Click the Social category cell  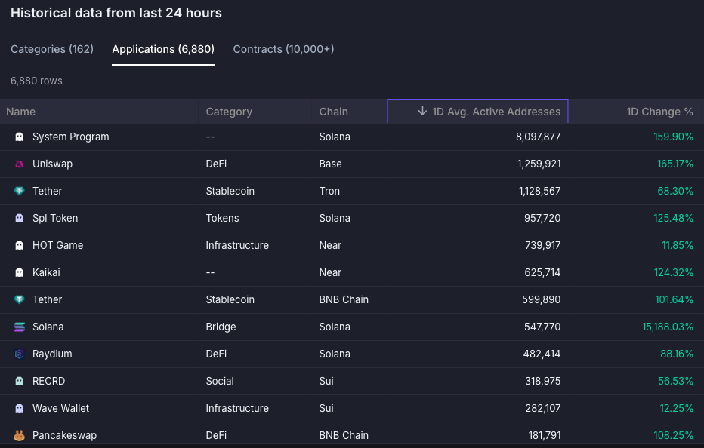point(220,381)
